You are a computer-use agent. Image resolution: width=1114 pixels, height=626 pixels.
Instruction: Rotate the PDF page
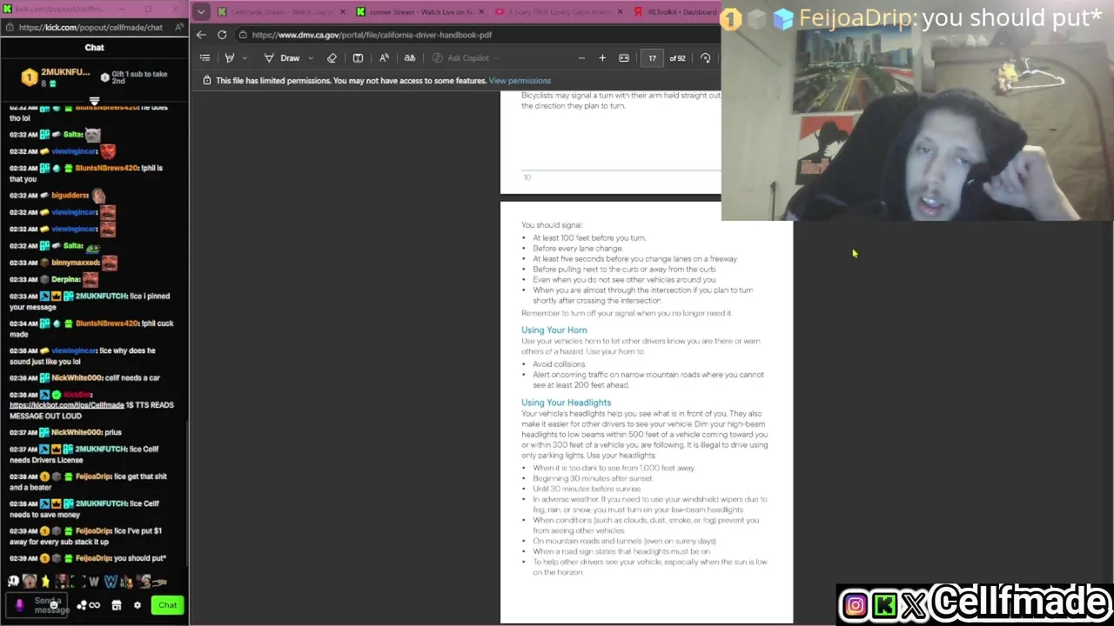705,58
